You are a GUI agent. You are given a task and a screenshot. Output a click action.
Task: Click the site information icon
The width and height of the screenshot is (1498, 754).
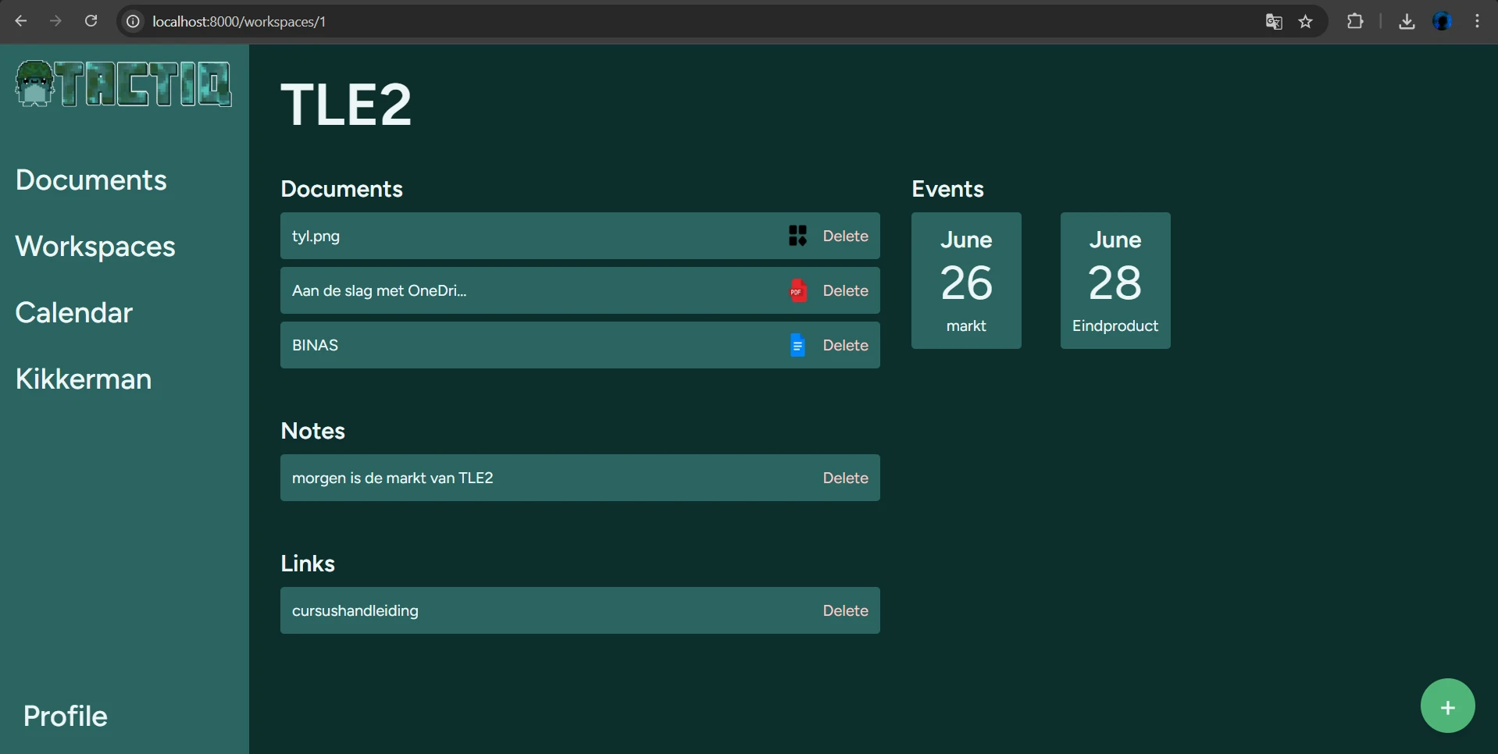(132, 21)
